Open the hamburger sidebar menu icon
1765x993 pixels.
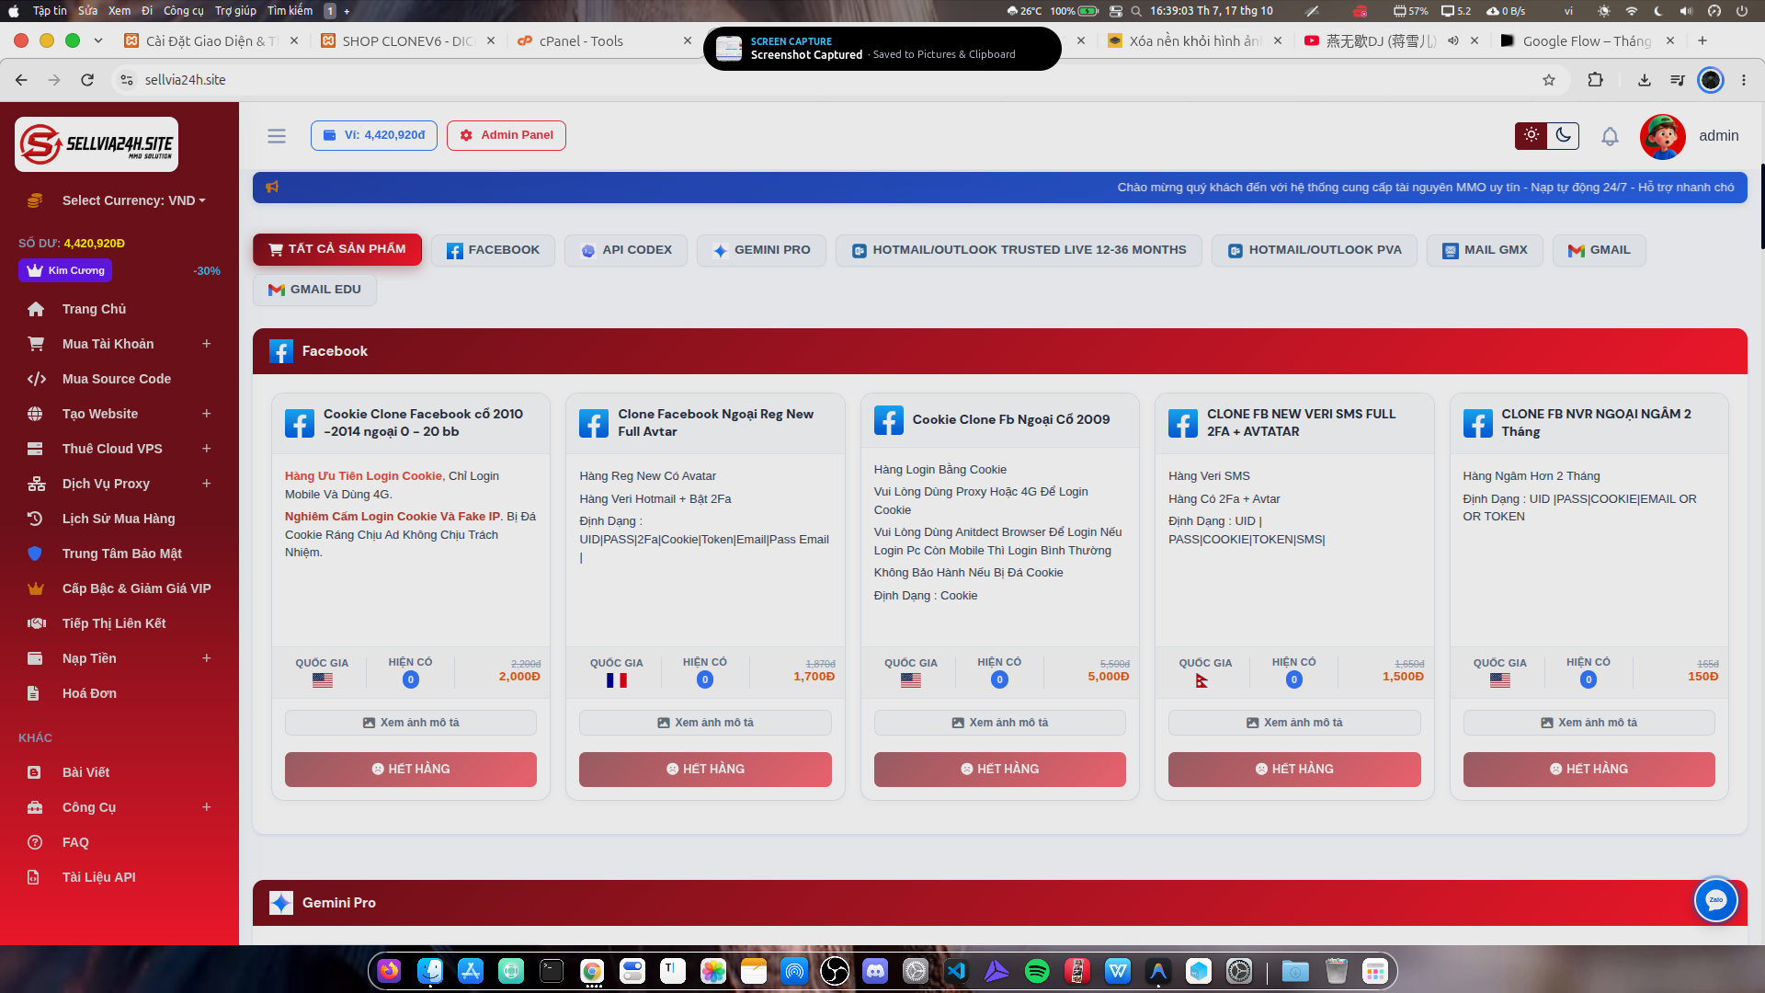pyautogui.click(x=276, y=136)
